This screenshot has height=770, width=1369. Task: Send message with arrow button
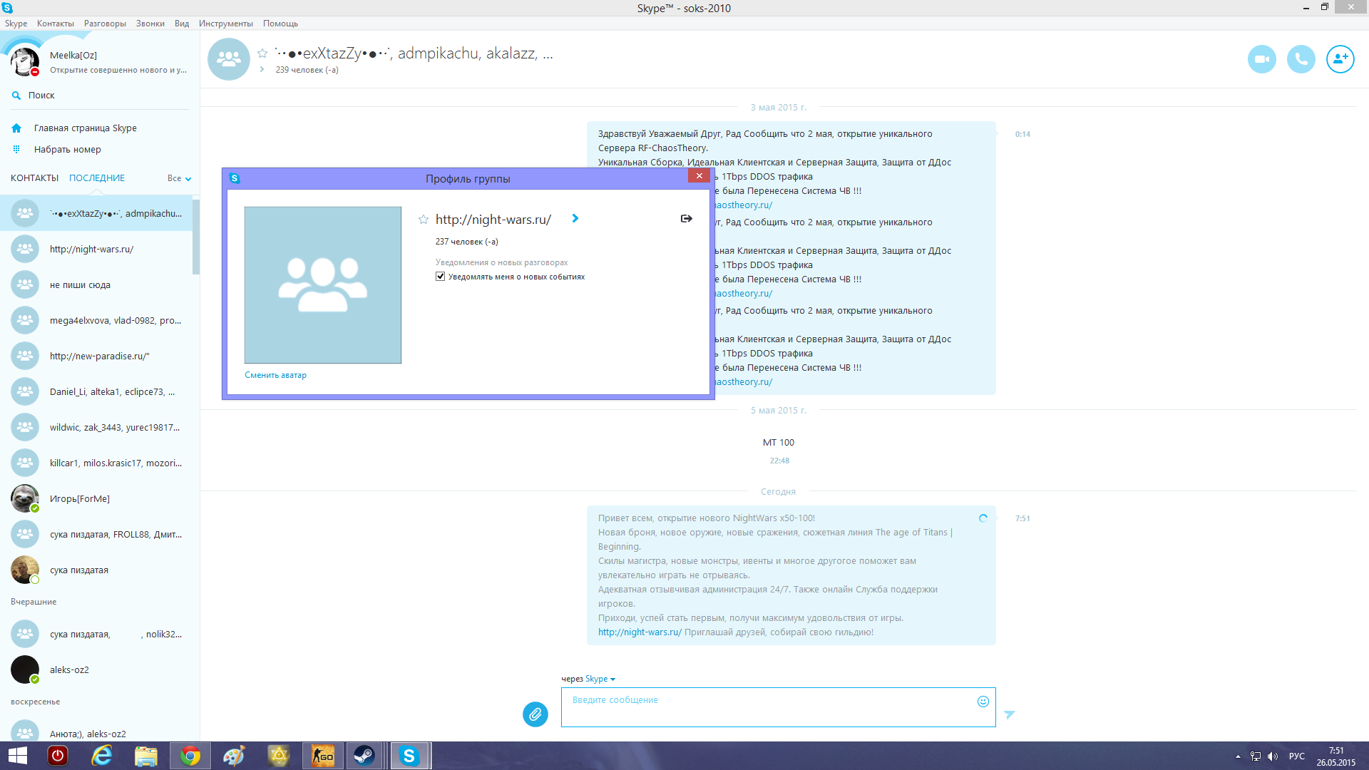click(x=1009, y=714)
